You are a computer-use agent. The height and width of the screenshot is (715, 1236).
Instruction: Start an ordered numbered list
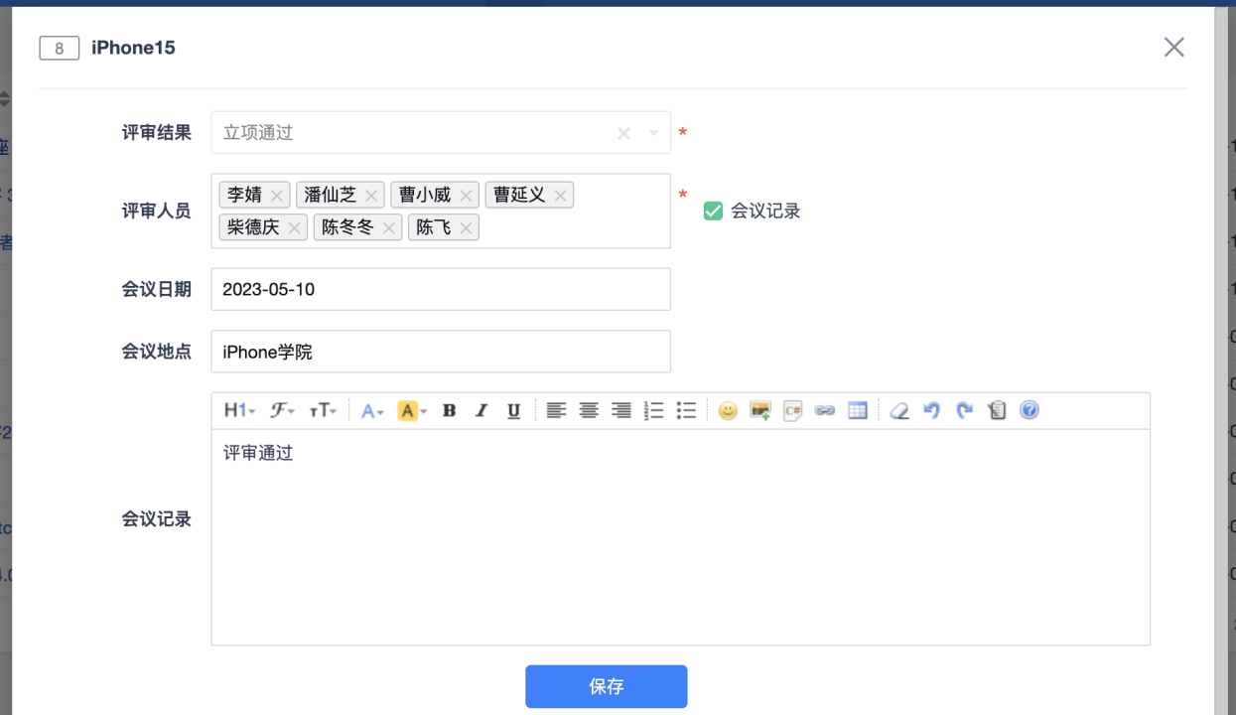(653, 411)
